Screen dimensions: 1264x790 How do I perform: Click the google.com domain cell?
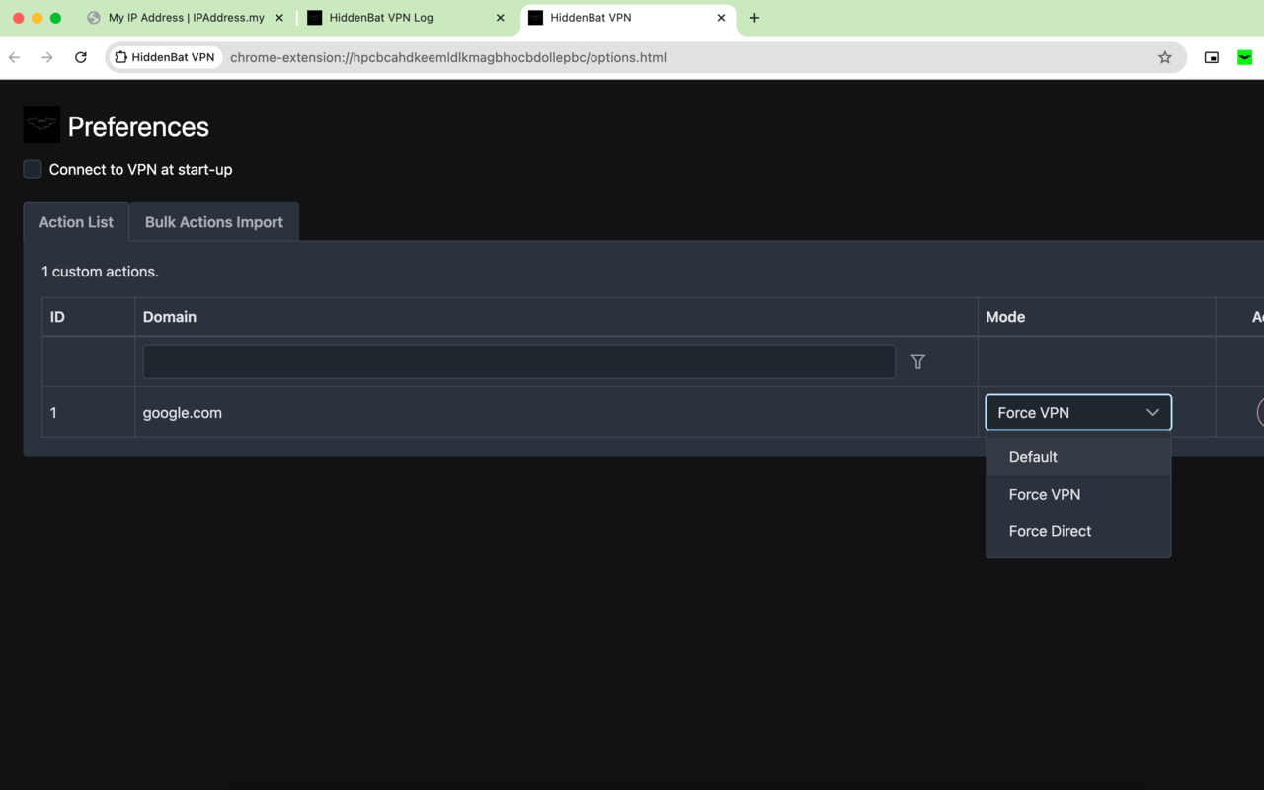[x=556, y=413]
